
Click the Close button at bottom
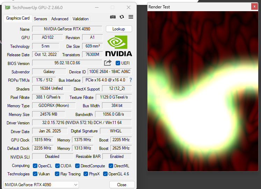[122, 185]
